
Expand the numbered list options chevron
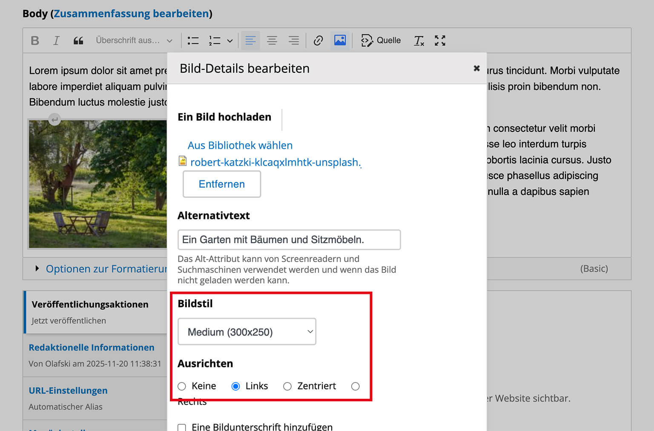click(230, 40)
